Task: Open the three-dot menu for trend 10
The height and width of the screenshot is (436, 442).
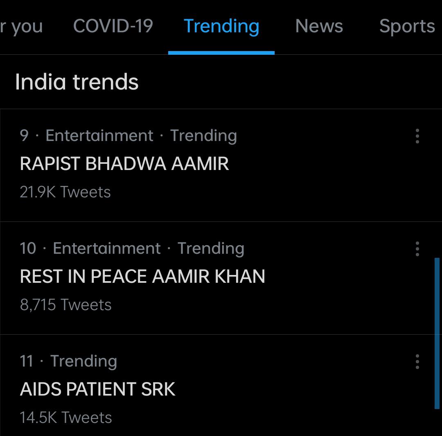Action: click(x=417, y=248)
